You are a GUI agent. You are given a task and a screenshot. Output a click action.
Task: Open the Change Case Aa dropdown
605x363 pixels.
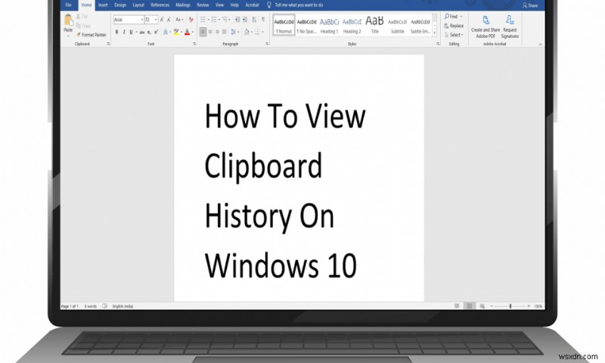pyautogui.click(x=178, y=20)
